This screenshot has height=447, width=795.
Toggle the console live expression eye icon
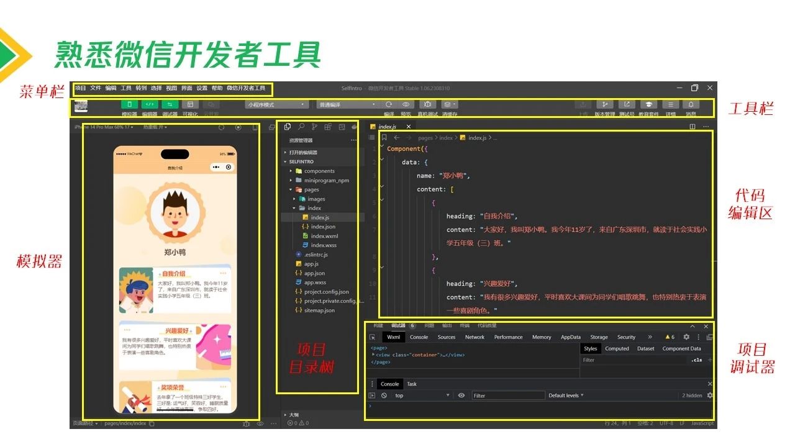(461, 395)
